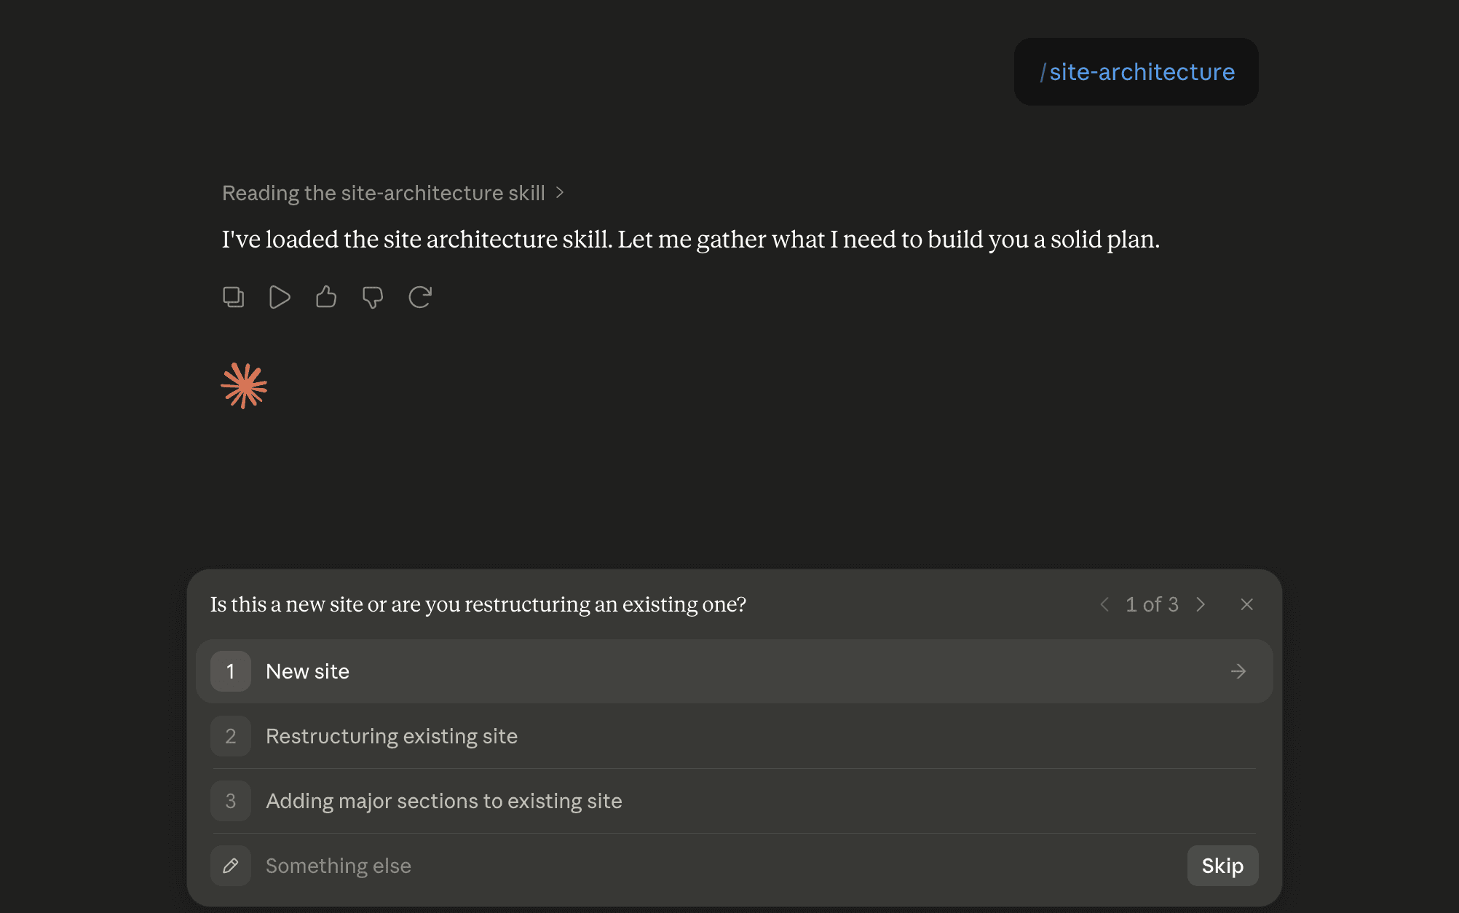Select option 1 New site

[734, 671]
